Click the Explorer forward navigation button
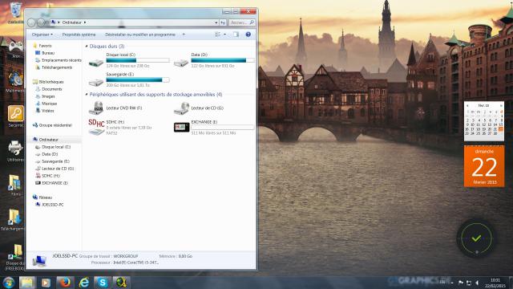The height and width of the screenshot is (289, 513). [41, 22]
